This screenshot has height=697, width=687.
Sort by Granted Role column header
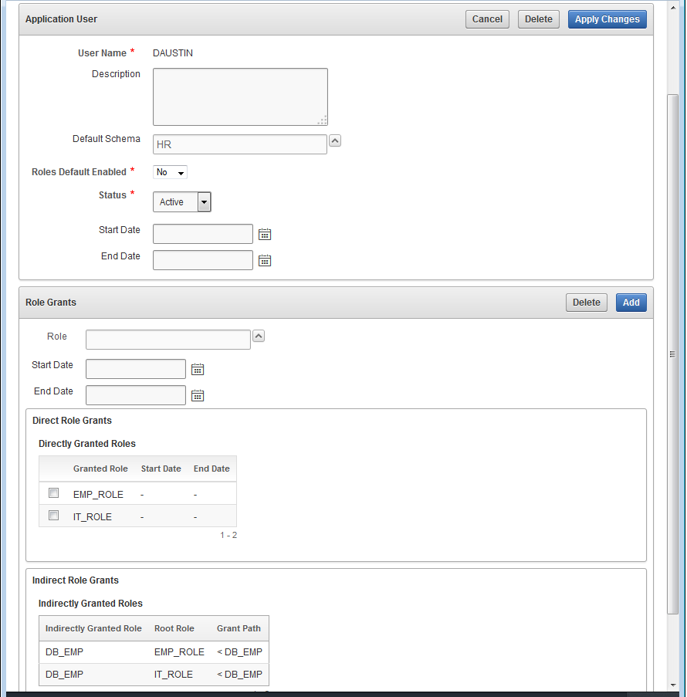[100, 469]
